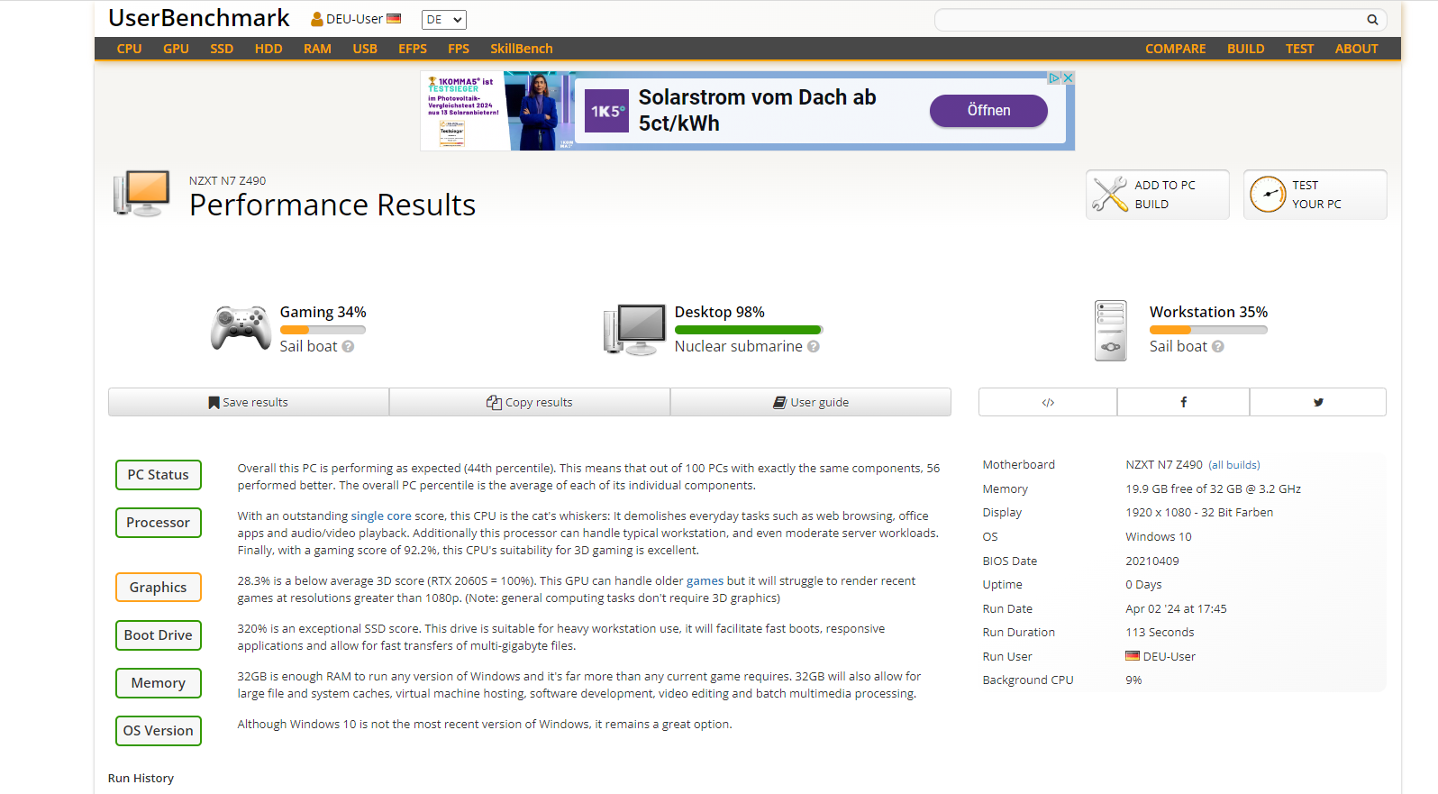Open the all builds link
The width and height of the screenshot is (1438, 794).
[x=1234, y=465]
